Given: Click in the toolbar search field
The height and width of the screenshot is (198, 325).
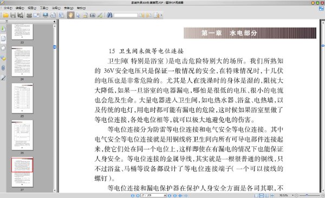Looking at the screenshot, I should tap(126, 15).
